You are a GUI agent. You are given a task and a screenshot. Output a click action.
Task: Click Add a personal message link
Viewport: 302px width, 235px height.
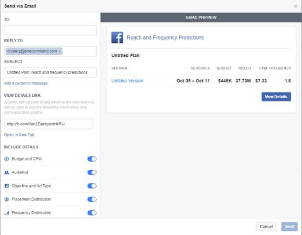[x=26, y=83]
